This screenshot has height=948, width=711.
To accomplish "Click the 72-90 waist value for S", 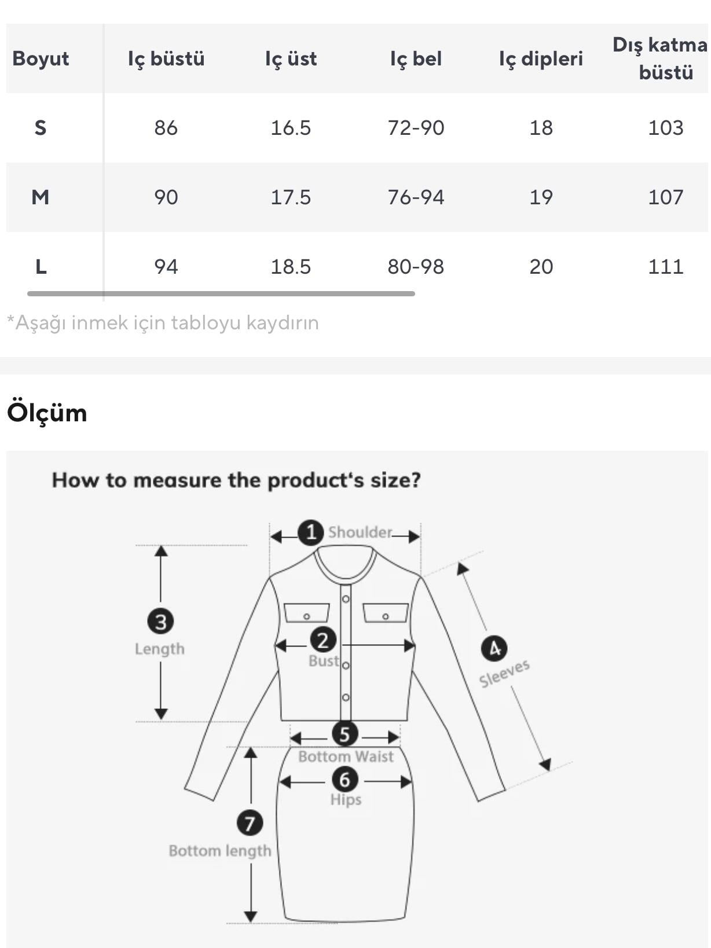I will tap(416, 128).
